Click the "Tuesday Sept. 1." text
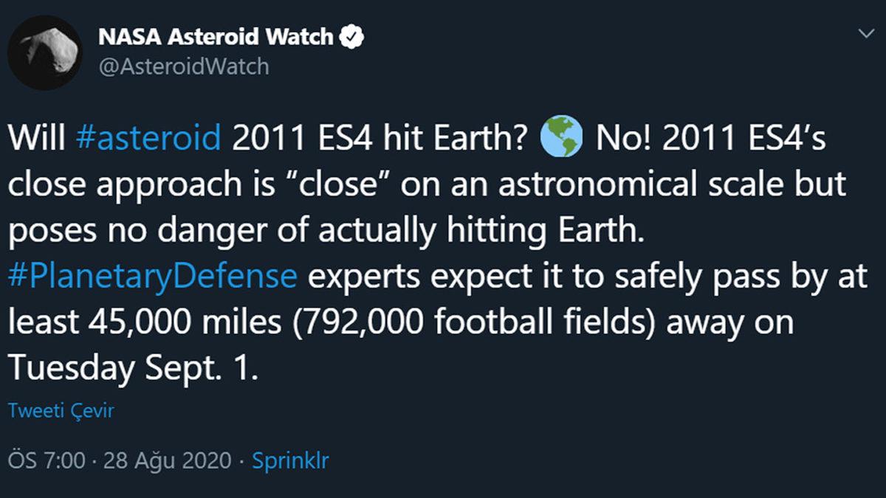The width and height of the screenshot is (886, 498). click(133, 369)
